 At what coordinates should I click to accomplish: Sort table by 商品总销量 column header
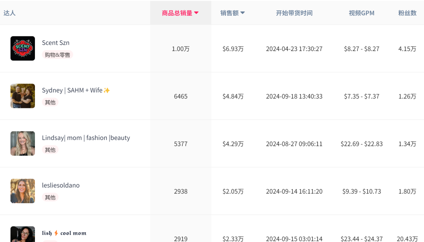click(x=177, y=13)
